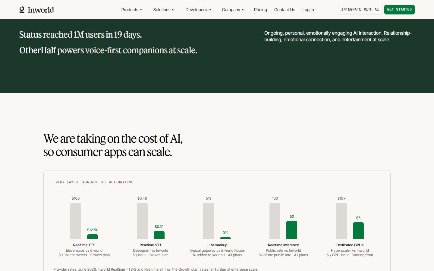Click the green Get Started button
This screenshot has height=271, width=434.
click(x=399, y=10)
